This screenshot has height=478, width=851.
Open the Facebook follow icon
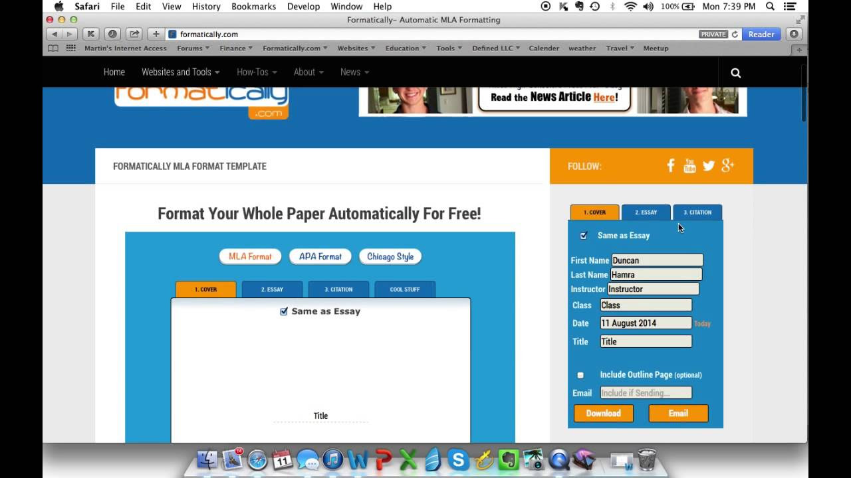(x=671, y=165)
